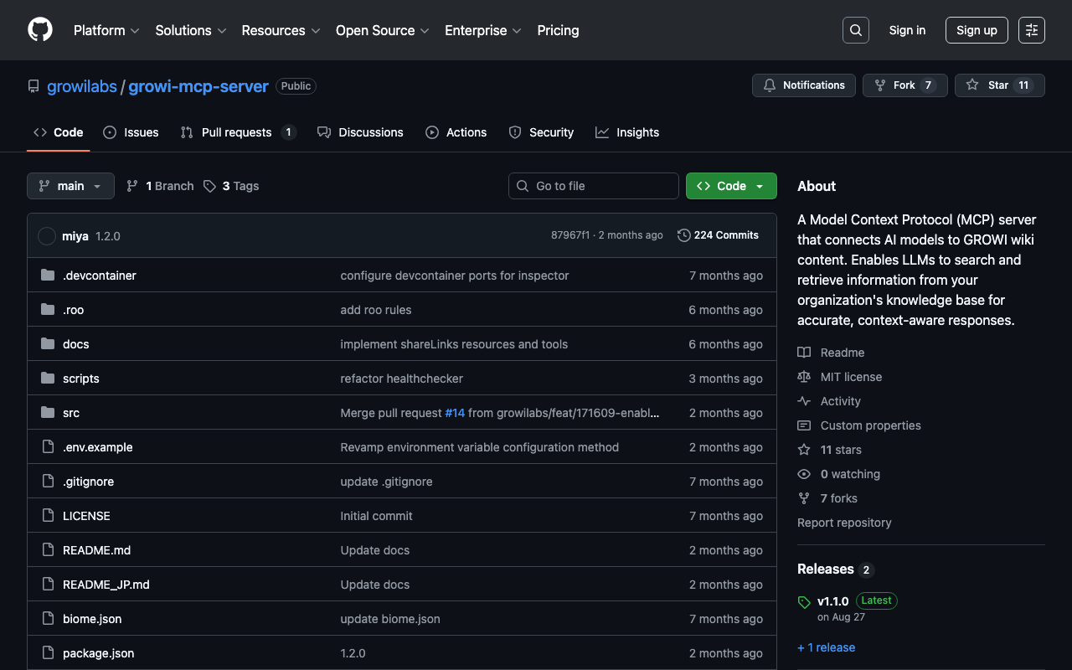The width and height of the screenshot is (1072, 670).
Task: Click the commit history clock icon
Action: click(684, 235)
